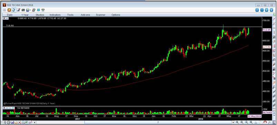
Task: Click the scissors cut icon
Action: click(256, 122)
